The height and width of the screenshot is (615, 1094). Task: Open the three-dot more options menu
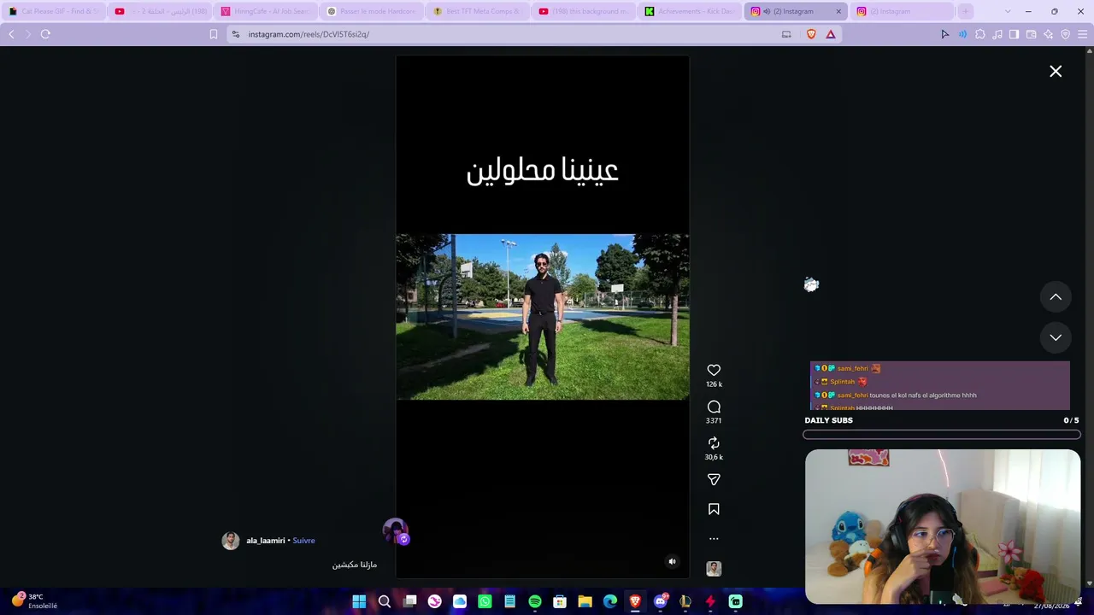(714, 539)
